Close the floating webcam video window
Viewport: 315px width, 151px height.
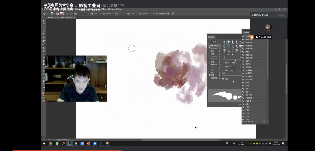pos(105,57)
